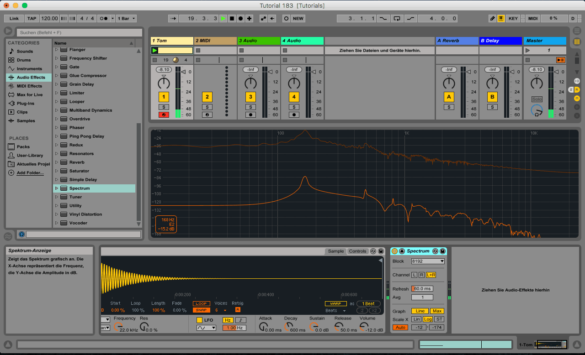This screenshot has height=355, width=585.
Task: Click the TAP tempo button
Action: click(32, 19)
